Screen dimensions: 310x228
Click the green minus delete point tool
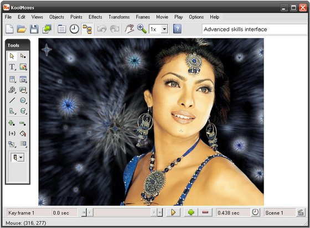(x=23, y=123)
